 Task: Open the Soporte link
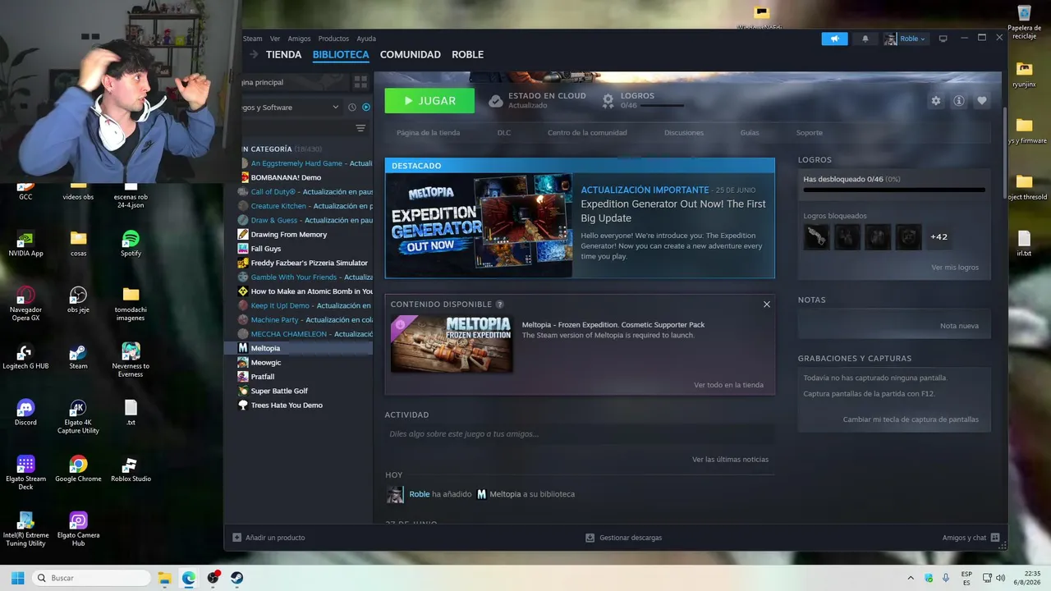(x=809, y=133)
